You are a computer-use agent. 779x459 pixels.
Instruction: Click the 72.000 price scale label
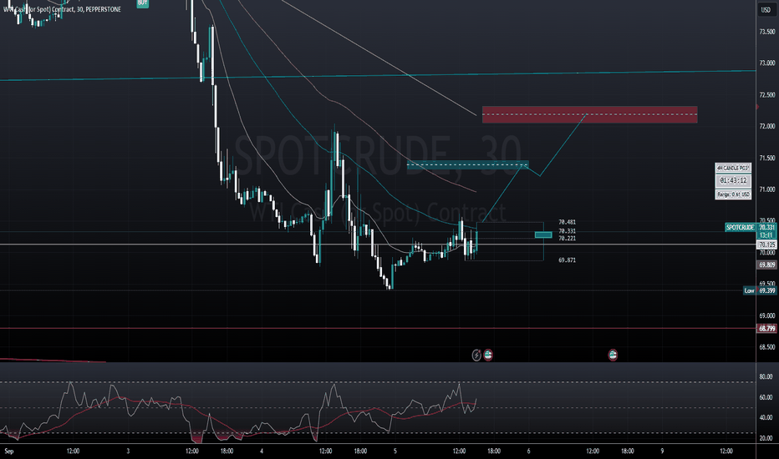point(767,127)
